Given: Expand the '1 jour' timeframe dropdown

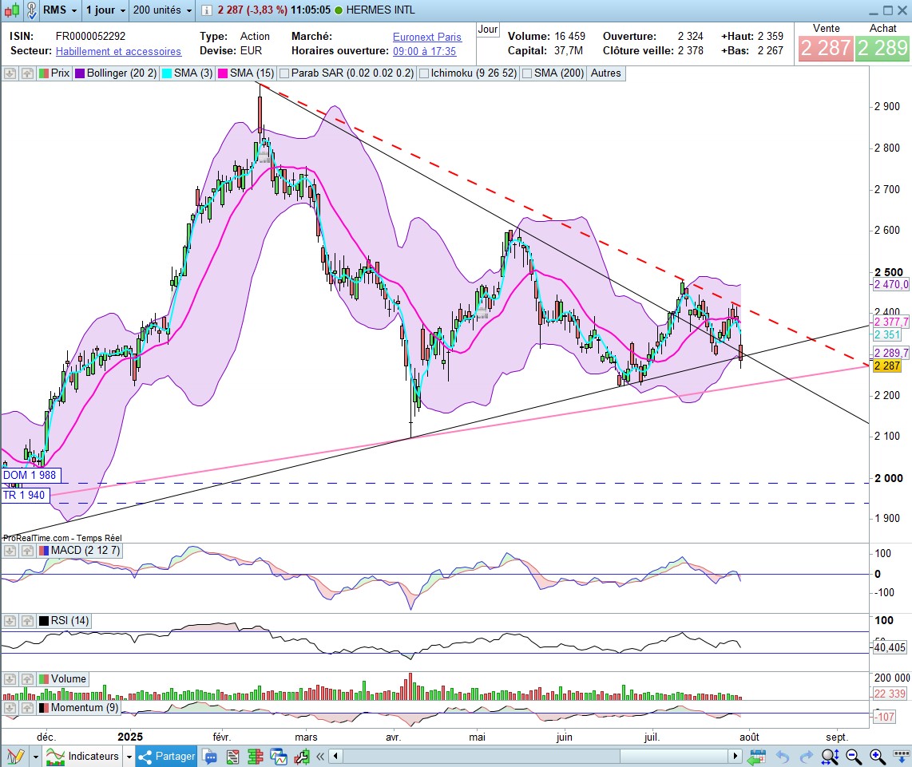Looking at the screenshot, I should (x=105, y=10).
